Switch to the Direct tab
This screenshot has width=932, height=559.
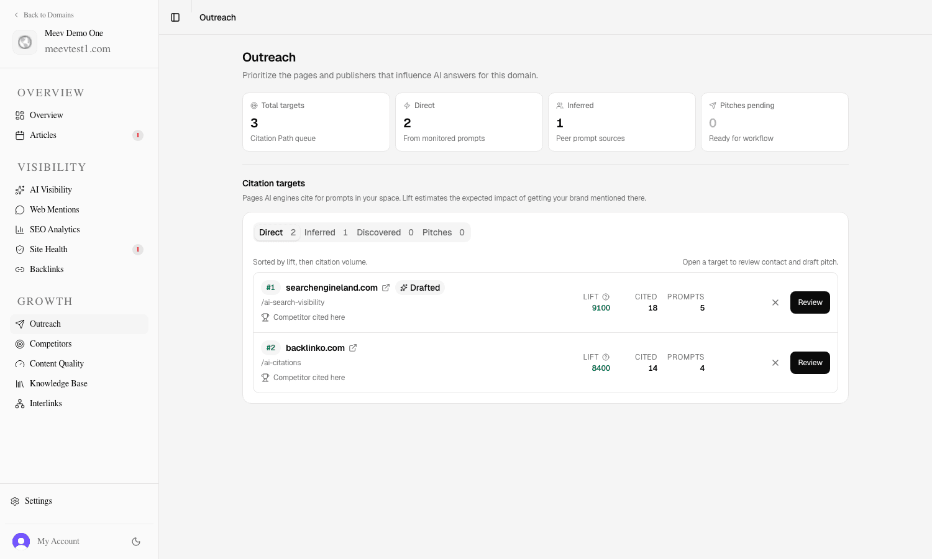pos(277,232)
